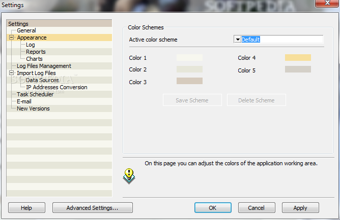Click the 'Color 2' label
This screenshot has width=340, height=220.
[x=138, y=69]
